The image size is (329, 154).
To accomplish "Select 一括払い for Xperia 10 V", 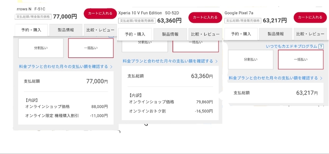I will (x=195, y=43).
